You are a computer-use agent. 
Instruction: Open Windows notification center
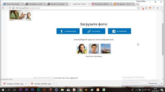click(x=162, y=90)
